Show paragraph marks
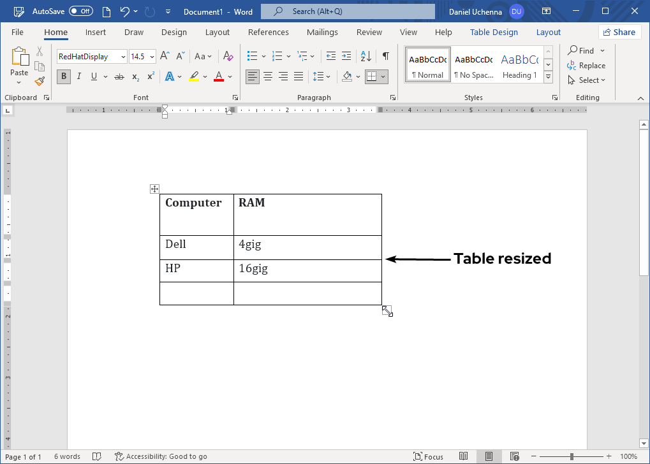 point(385,56)
